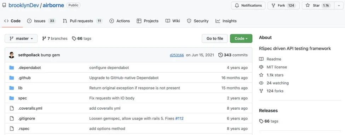
Task: View the Insights tab
Action: click(226, 21)
